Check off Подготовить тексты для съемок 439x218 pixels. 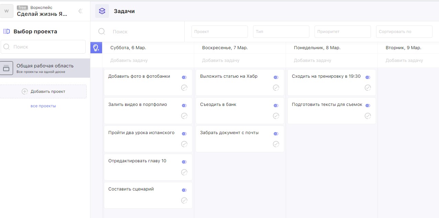click(367, 116)
